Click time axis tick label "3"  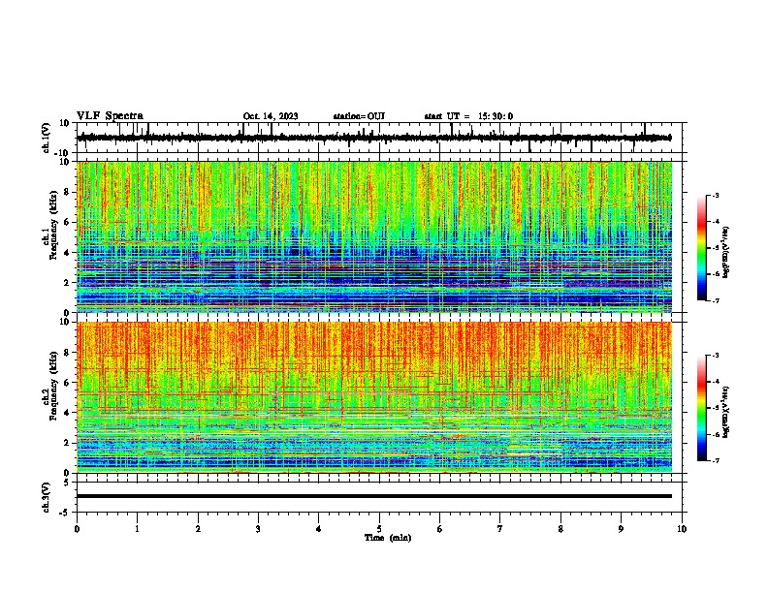point(258,529)
